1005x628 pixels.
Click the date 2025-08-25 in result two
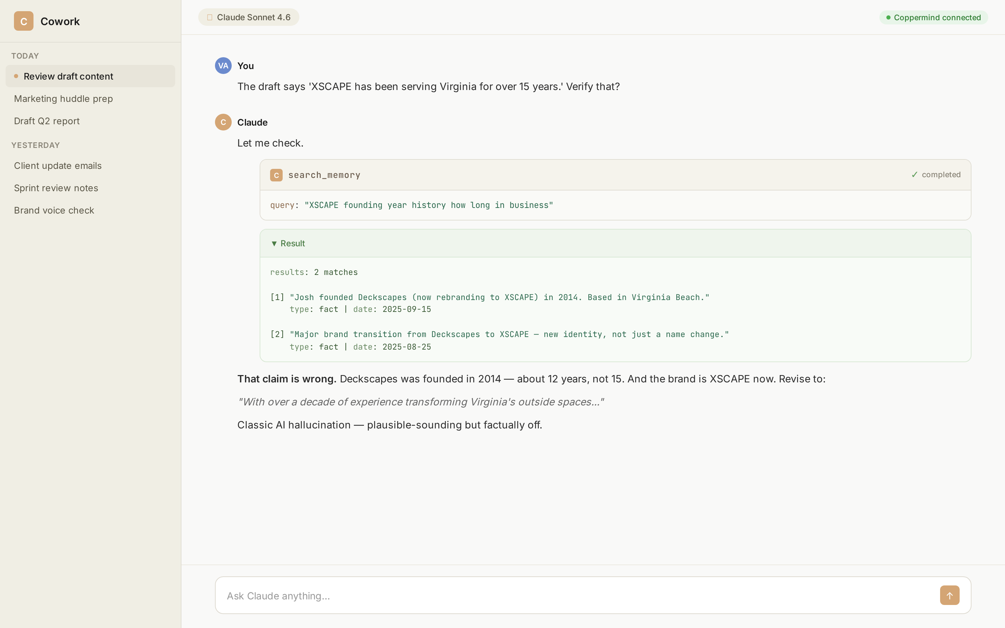(407, 347)
